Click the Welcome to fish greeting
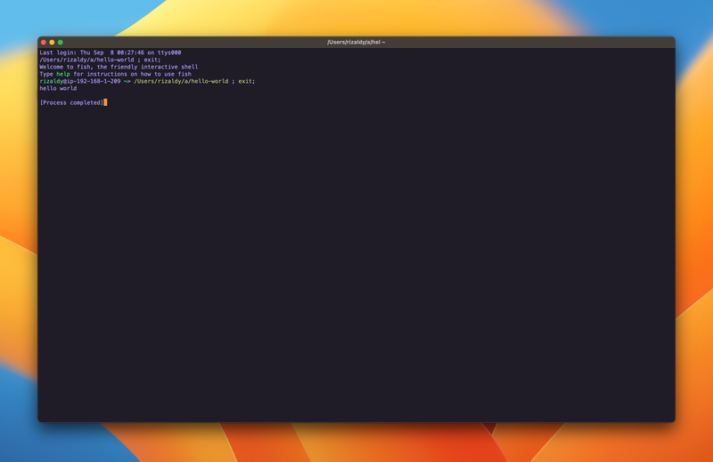The width and height of the screenshot is (713, 462). [x=66, y=67]
